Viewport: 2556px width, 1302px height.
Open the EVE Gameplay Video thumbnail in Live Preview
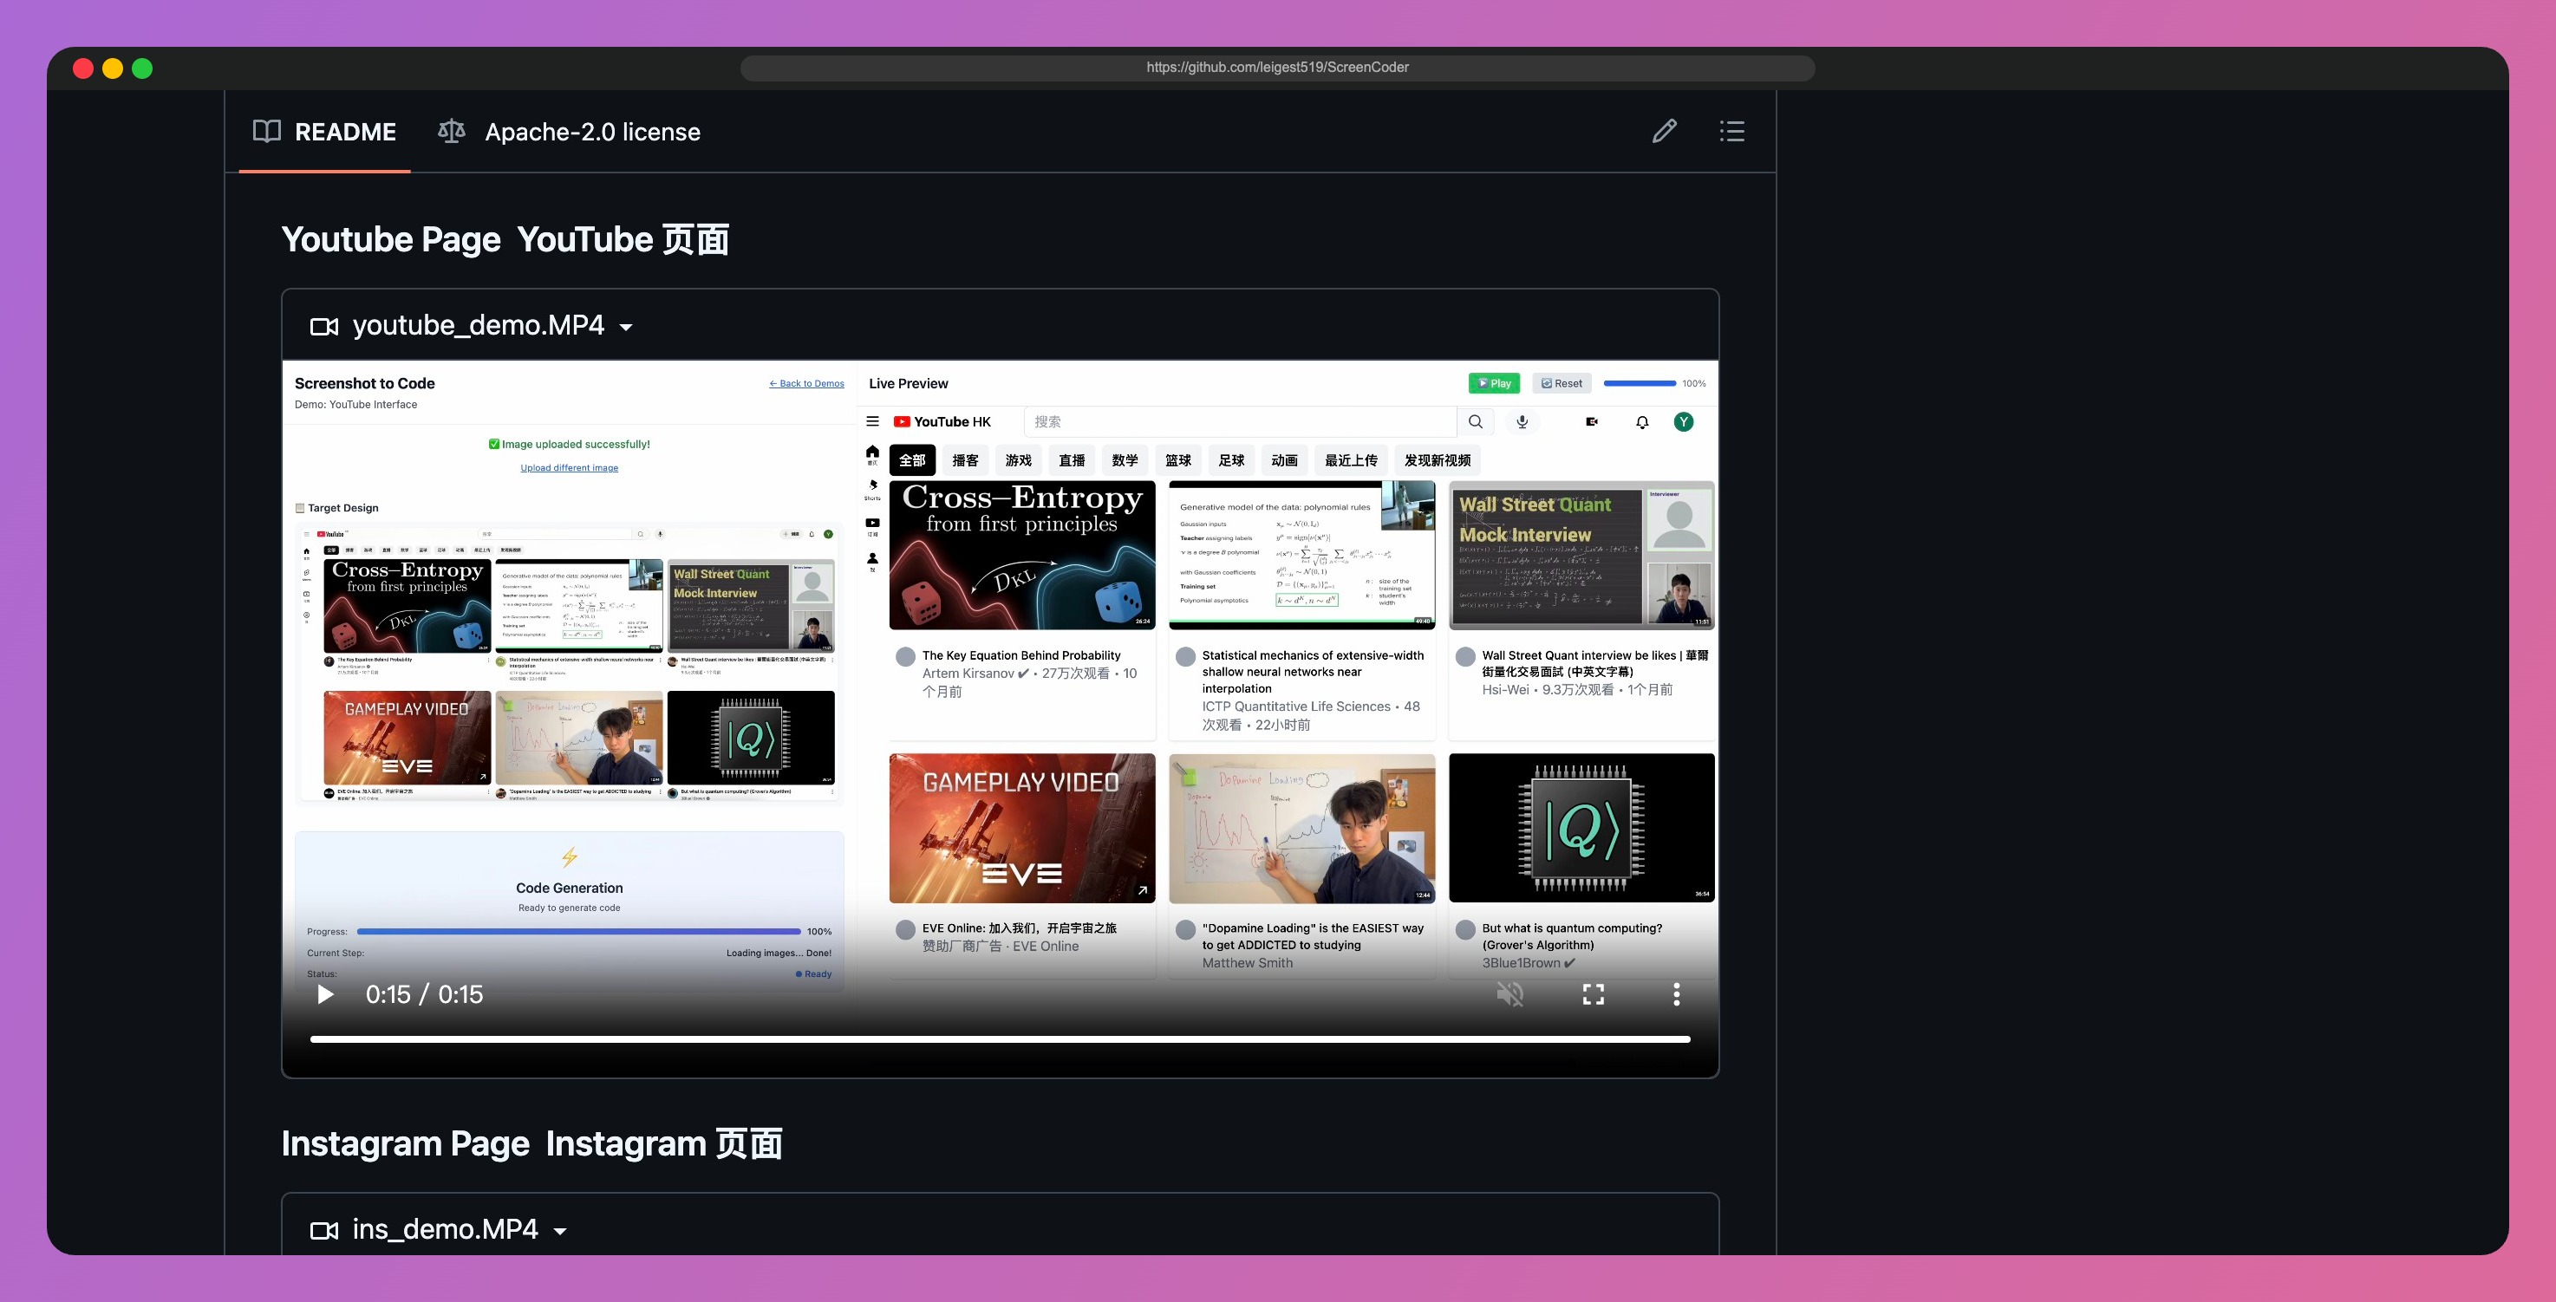coord(1022,829)
